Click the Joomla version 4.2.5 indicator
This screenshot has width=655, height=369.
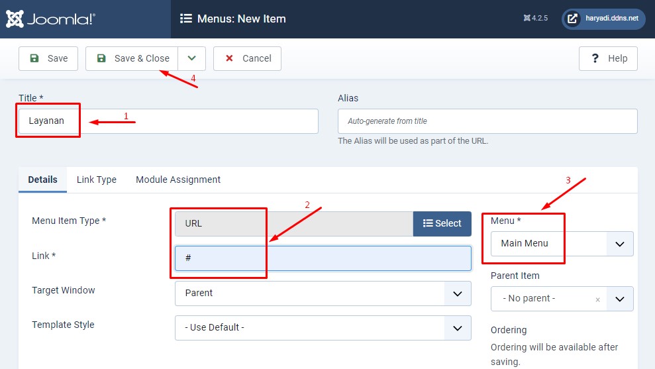coord(535,19)
